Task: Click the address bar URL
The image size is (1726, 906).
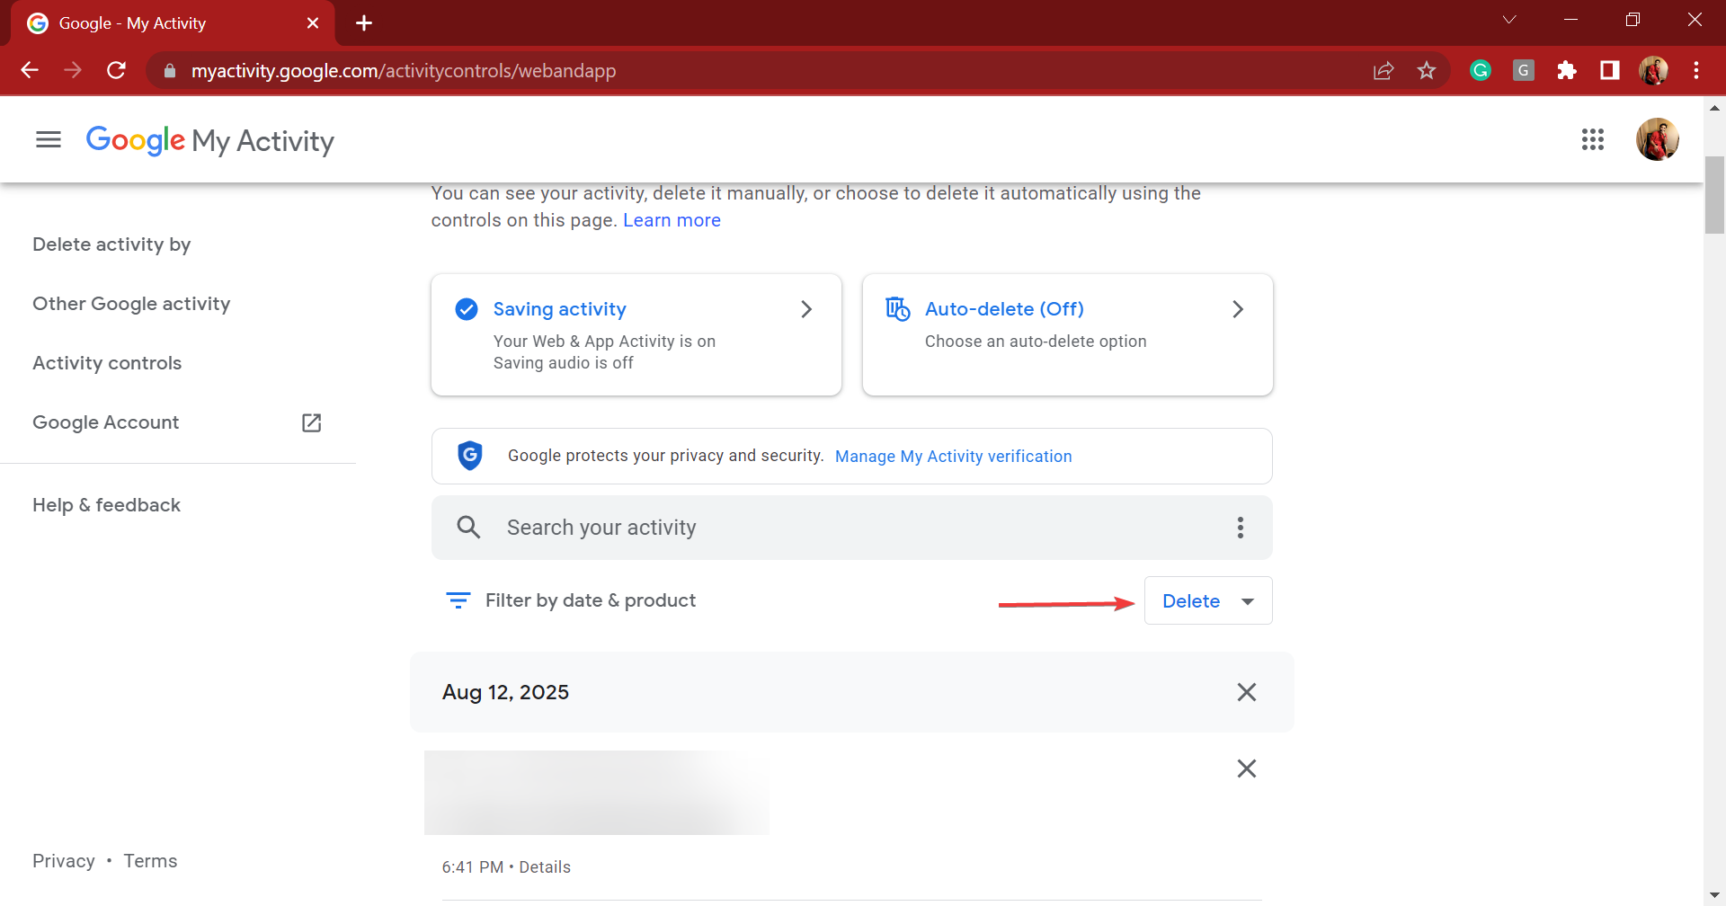Action: coord(404,71)
